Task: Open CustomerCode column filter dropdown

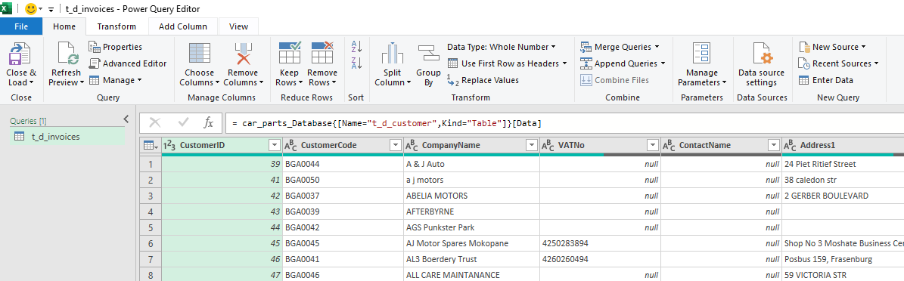Action: (396, 146)
